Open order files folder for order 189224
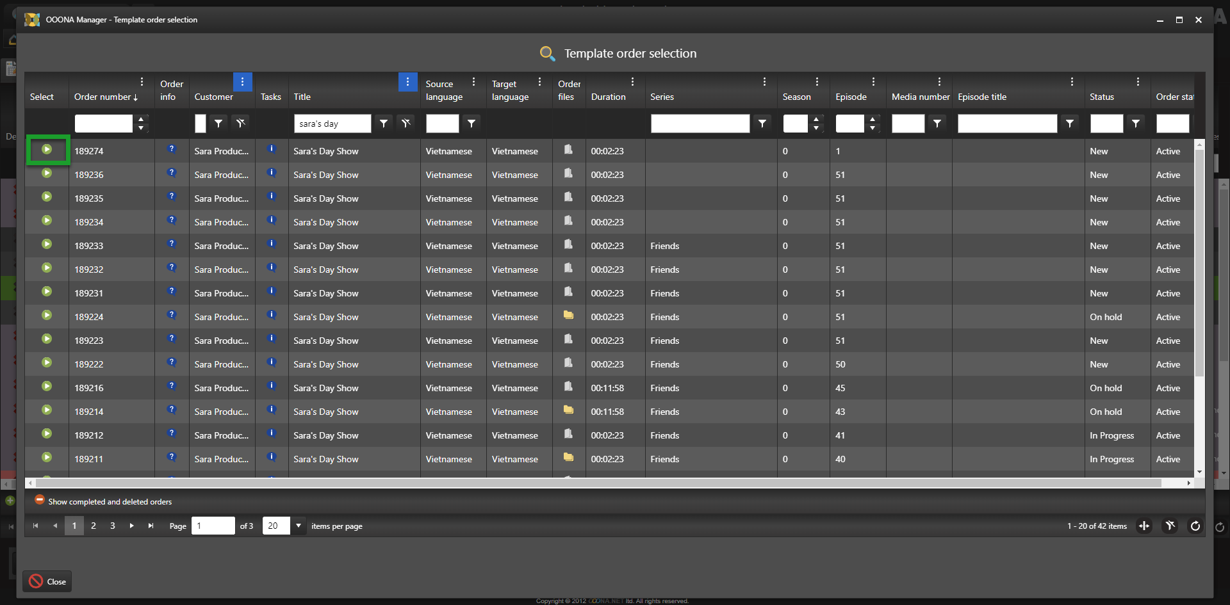 point(568,316)
